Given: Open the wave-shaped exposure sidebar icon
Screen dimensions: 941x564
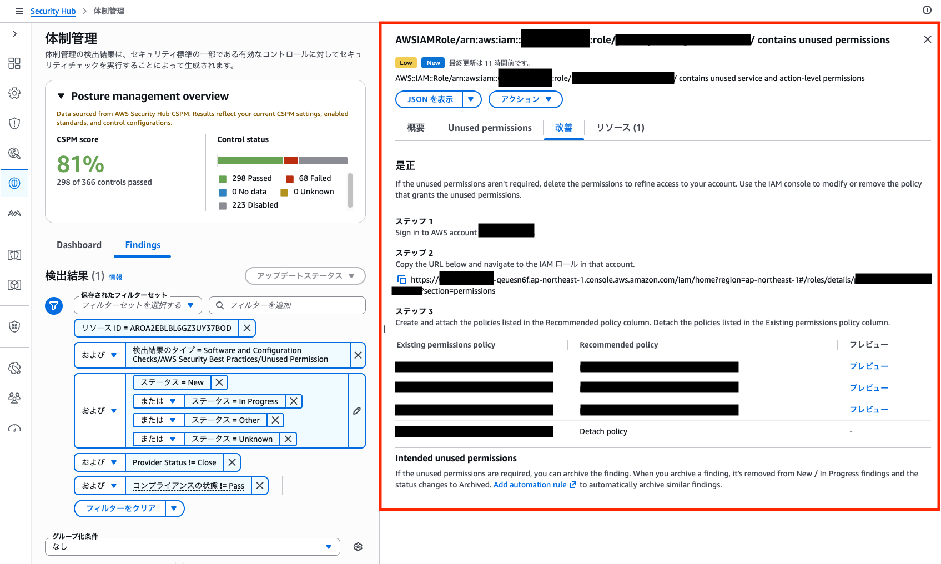Looking at the screenshot, I should 14,213.
